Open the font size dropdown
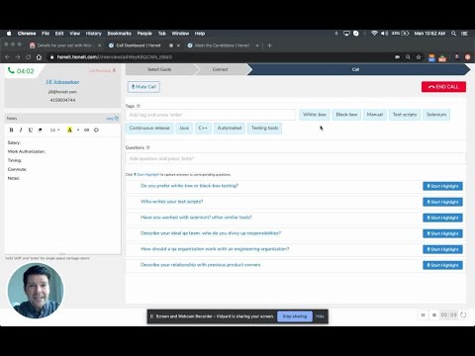This screenshot has height=356, width=475. coord(54,130)
